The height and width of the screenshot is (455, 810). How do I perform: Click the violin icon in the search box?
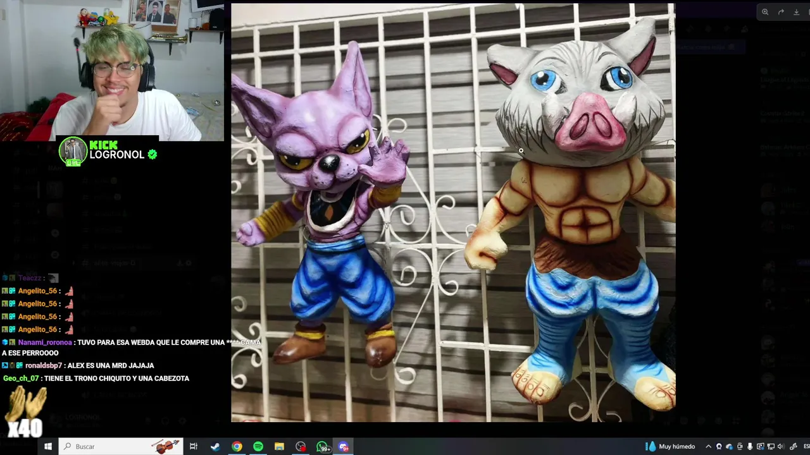point(166,446)
